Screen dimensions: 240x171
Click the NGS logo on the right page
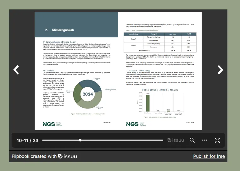click(x=132, y=124)
